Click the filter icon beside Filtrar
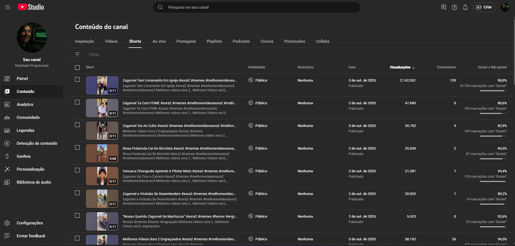Image resolution: width=515 pixels, height=246 pixels. click(77, 55)
